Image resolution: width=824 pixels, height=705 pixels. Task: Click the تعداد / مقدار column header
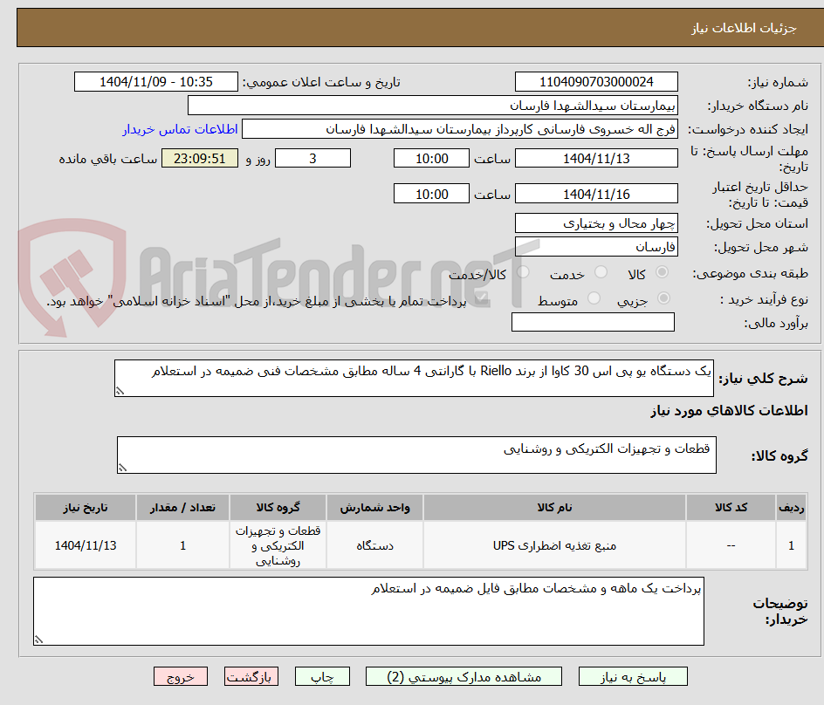tap(183, 508)
